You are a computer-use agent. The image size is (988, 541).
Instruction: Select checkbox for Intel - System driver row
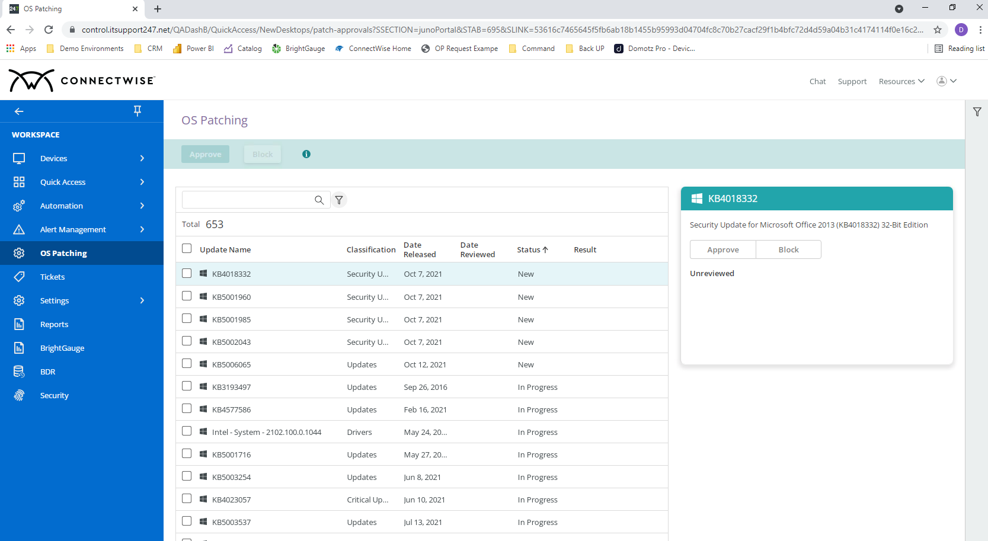(187, 431)
